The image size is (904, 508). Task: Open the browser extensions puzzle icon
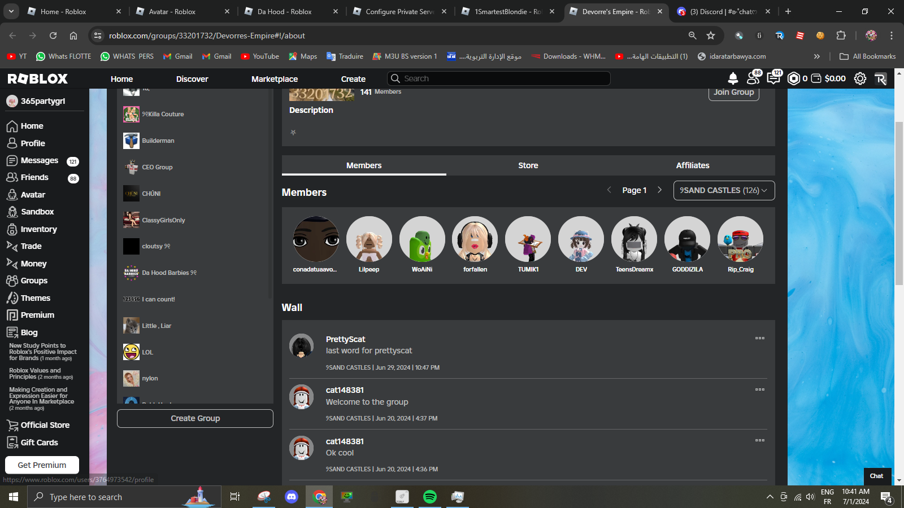point(841,36)
